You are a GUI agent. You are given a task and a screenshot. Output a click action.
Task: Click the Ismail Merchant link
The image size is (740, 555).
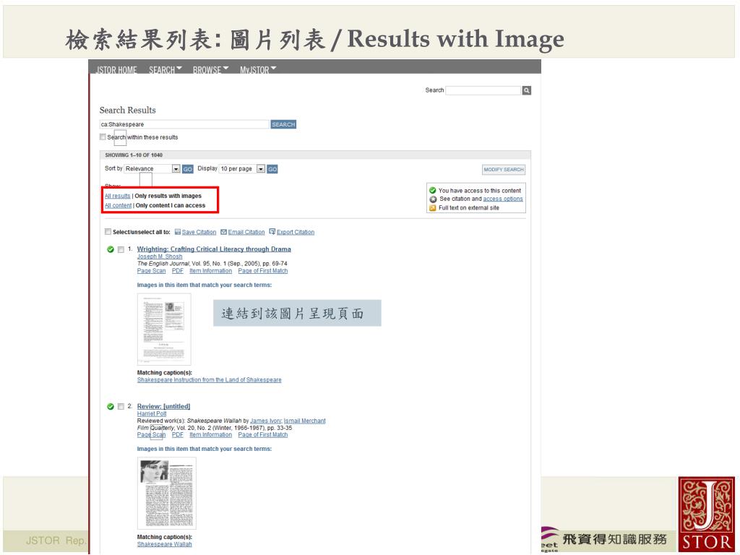click(x=304, y=421)
